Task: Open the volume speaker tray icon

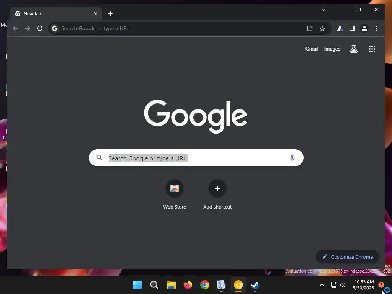Action: click(x=343, y=285)
